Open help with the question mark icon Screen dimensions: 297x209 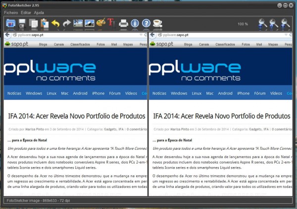(x=146, y=23)
